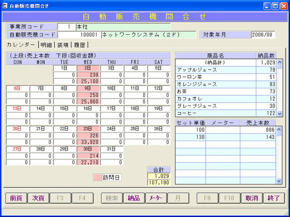
Task: Click the (納品計) total row
Action: 226,63
